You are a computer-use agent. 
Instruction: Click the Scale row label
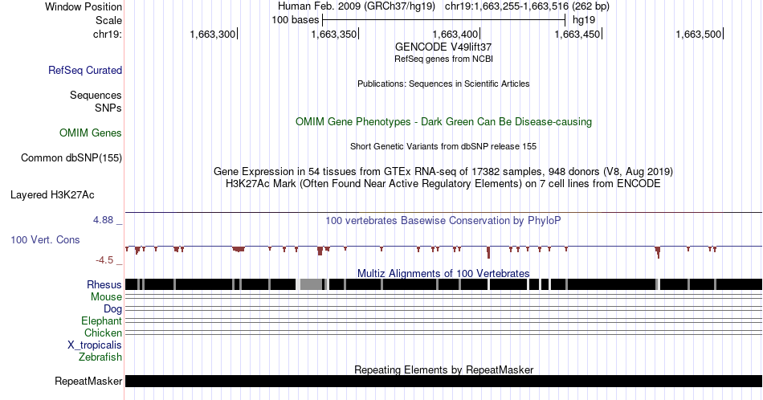point(108,20)
